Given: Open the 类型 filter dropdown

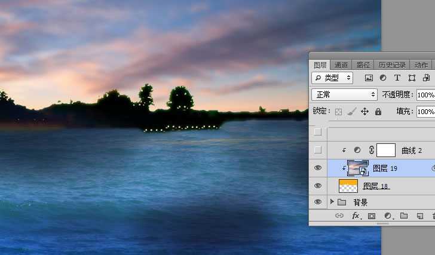Looking at the screenshot, I should pyautogui.click(x=332, y=78).
